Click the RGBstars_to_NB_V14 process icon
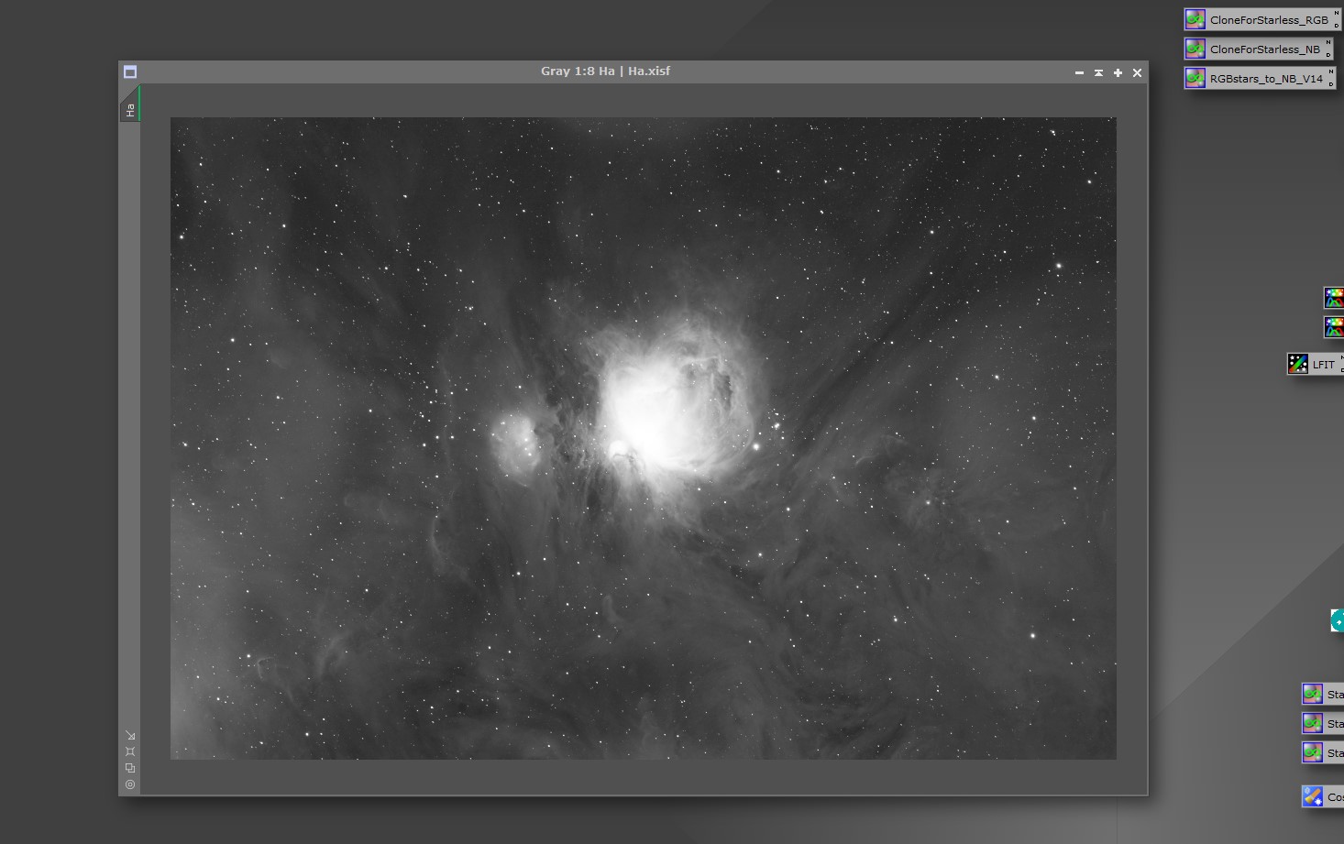1344x844 pixels. [x=1260, y=78]
